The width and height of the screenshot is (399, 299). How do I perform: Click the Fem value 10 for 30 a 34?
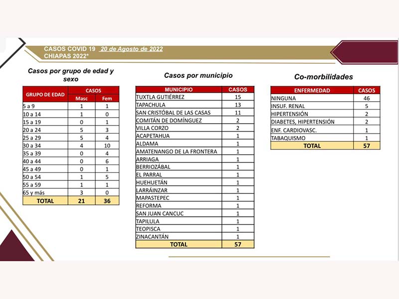[107, 146]
